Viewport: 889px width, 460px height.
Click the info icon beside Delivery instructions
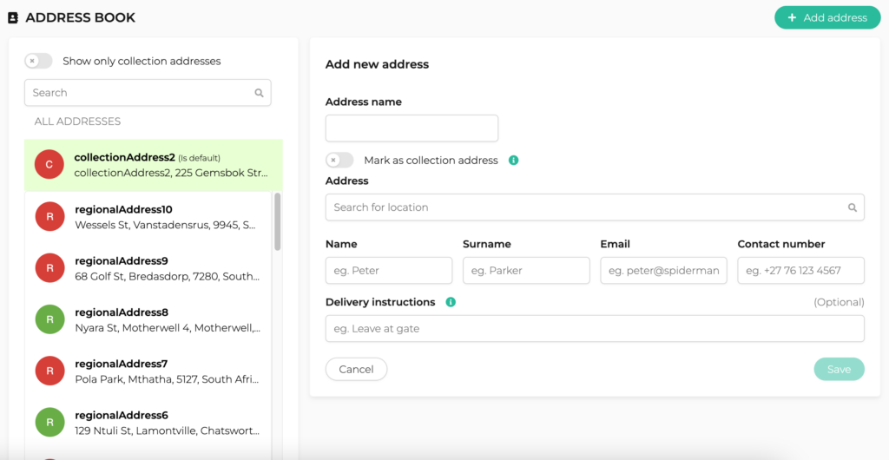(451, 302)
